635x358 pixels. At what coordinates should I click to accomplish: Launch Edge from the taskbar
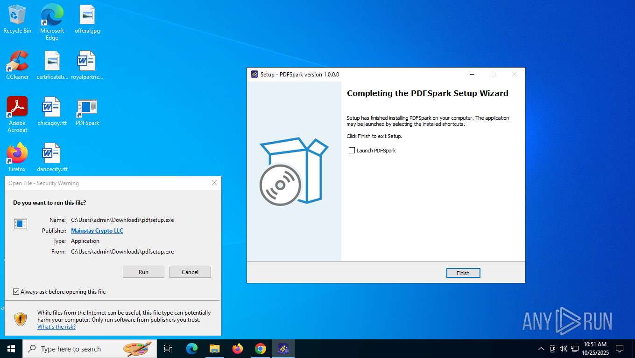click(192, 349)
